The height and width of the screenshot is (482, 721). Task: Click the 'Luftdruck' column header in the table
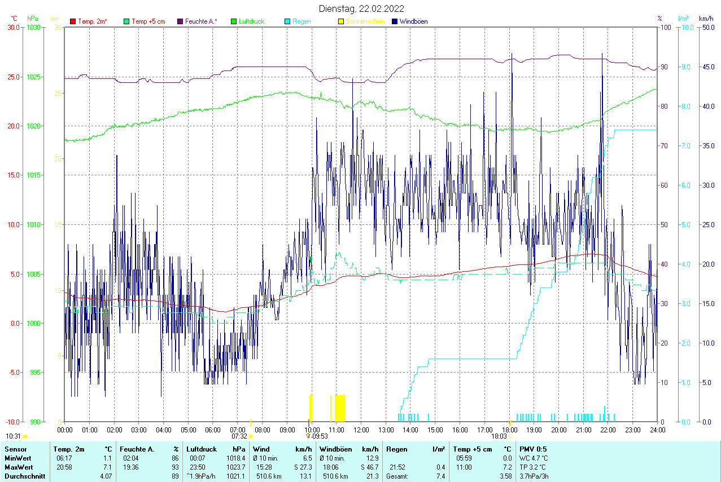coord(202,449)
